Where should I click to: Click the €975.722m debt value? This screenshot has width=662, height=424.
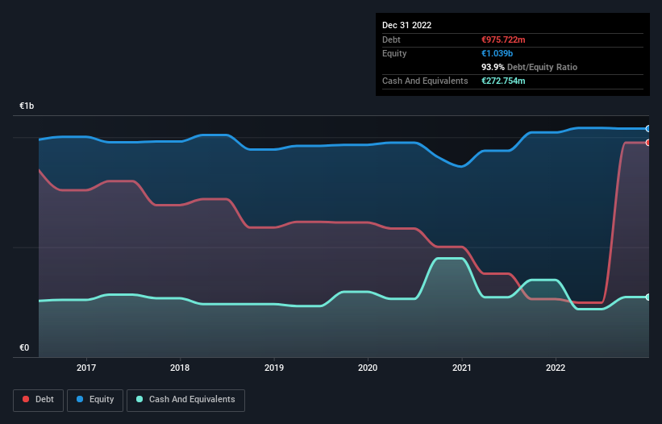(503, 39)
